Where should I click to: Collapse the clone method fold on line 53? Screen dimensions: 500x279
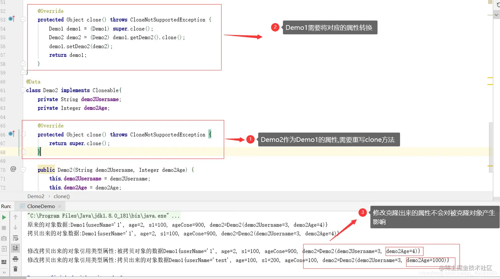[23, 19]
